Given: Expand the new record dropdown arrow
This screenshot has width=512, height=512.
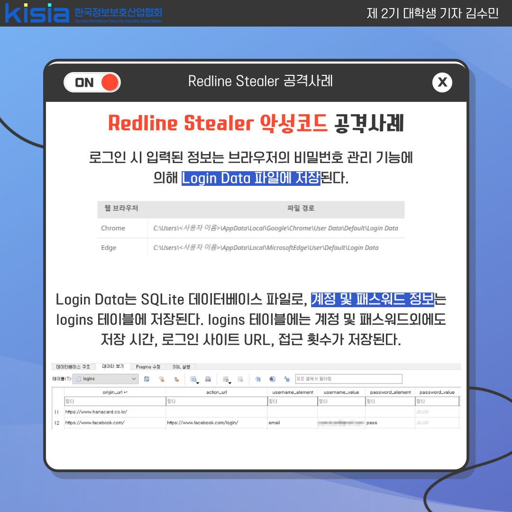Looking at the screenshot, I should [x=230, y=383].
